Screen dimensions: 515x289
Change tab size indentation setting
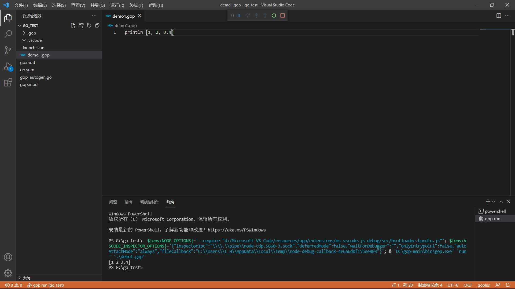coord(430,285)
